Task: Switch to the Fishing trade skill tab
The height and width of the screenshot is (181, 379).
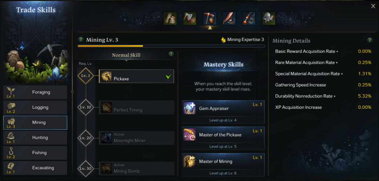Action: point(35,153)
